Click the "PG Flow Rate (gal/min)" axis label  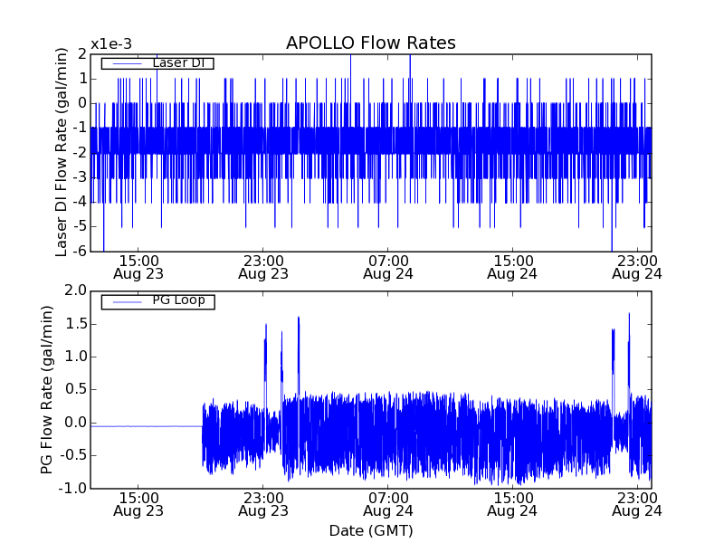47,389
